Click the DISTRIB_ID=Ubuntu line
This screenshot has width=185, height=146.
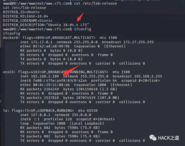pyautogui.click(x=21, y=12)
